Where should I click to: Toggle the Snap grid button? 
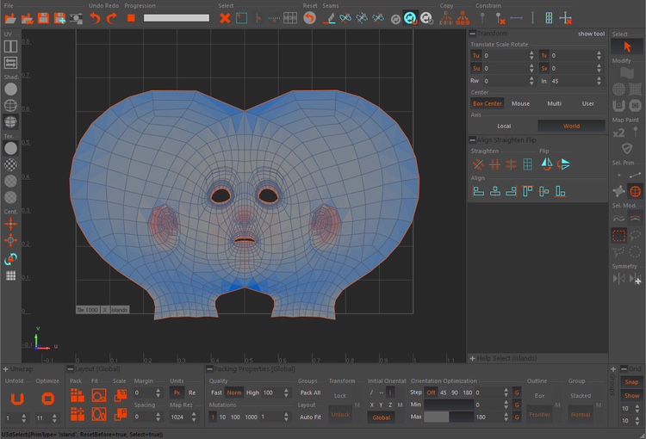631,382
